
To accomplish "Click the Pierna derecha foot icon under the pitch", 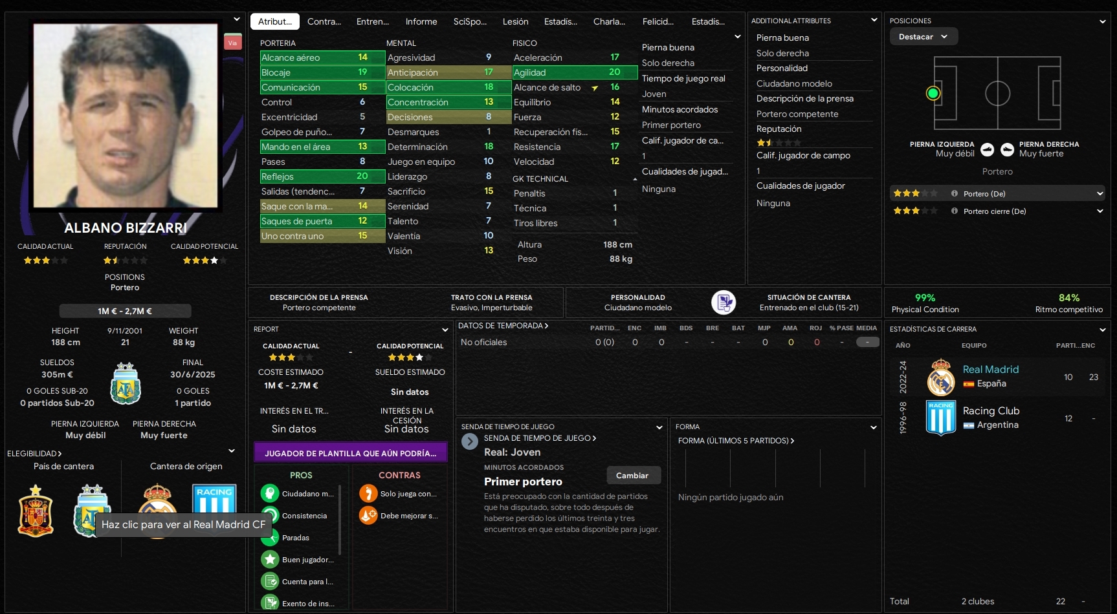I will click(1008, 150).
